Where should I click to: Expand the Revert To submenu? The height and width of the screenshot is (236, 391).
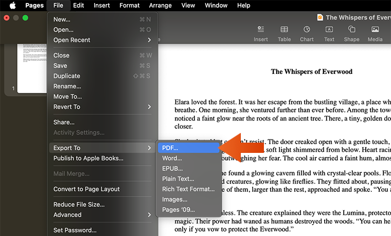(x=102, y=107)
